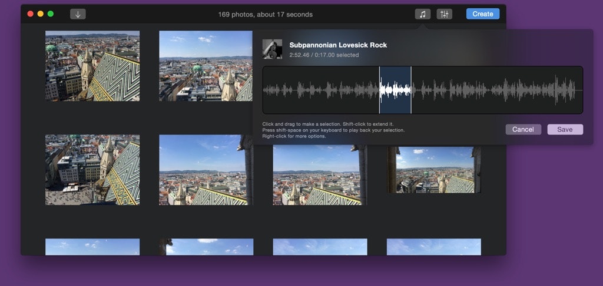Screen dimensions: 603x286
Task: Select first photo in second row
Action: [92, 170]
